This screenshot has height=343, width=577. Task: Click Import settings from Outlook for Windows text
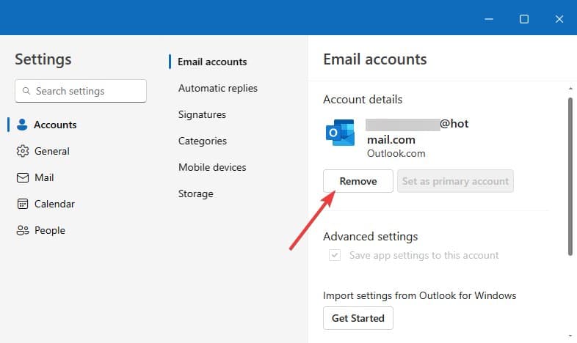point(419,295)
